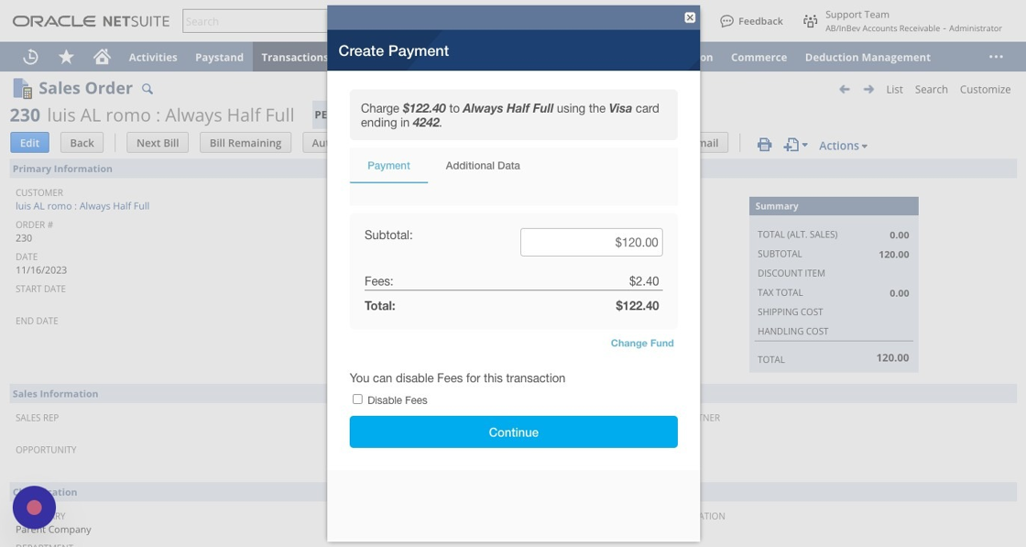The width and height of the screenshot is (1026, 547).
Task: Click the Back button
Action: pos(82,143)
